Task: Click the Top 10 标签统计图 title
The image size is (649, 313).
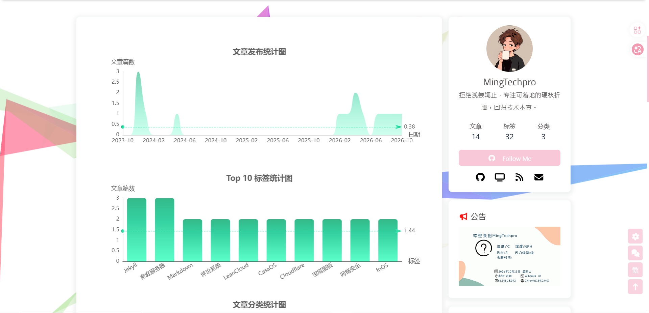Action: coord(259,178)
